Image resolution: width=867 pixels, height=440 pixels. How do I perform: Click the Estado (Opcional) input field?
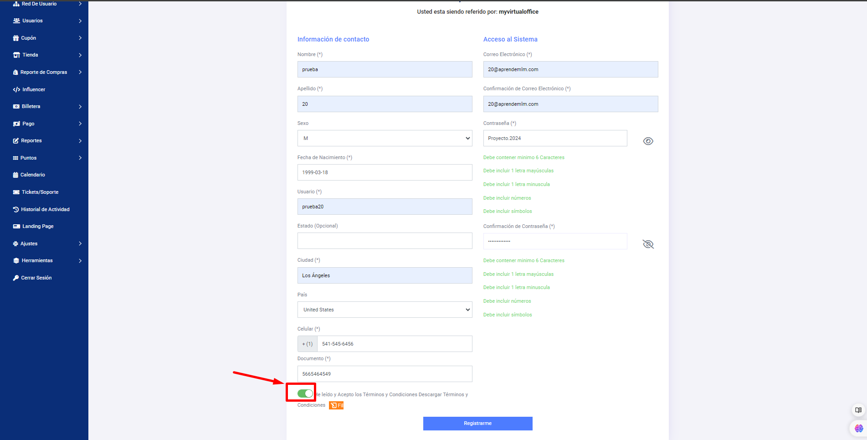pos(385,241)
